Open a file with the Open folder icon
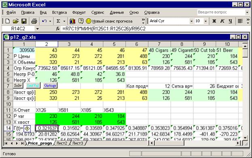 coord(16,21)
